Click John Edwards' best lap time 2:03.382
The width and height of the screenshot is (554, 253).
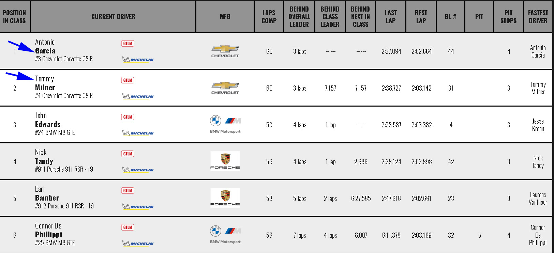click(x=422, y=125)
